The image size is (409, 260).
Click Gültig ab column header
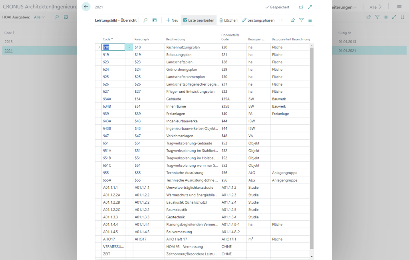[345, 33]
